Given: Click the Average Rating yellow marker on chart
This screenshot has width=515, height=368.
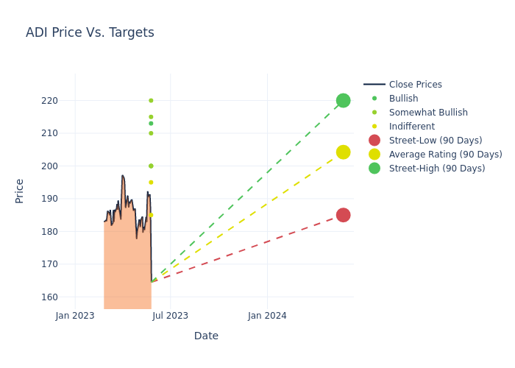Looking at the screenshot, I should (343, 152).
